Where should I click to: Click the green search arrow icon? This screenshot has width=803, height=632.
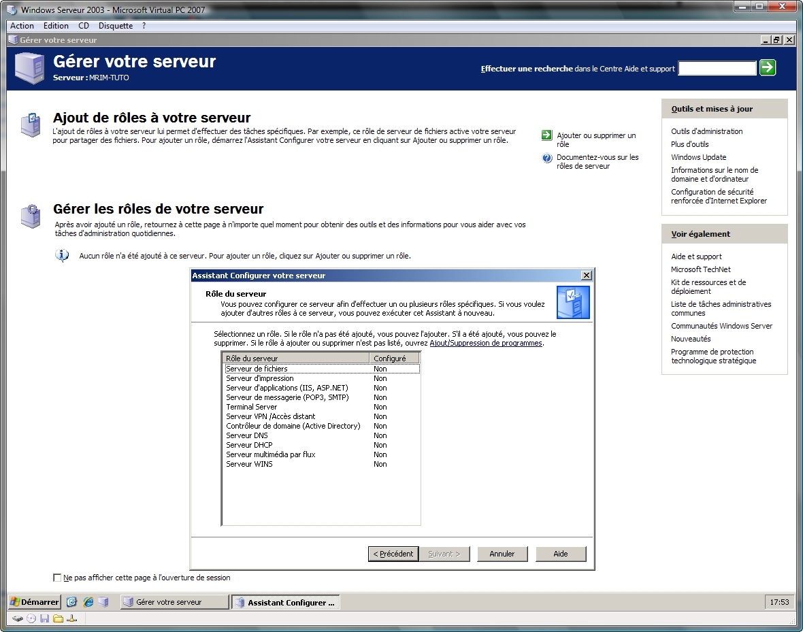pyautogui.click(x=767, y=67)
